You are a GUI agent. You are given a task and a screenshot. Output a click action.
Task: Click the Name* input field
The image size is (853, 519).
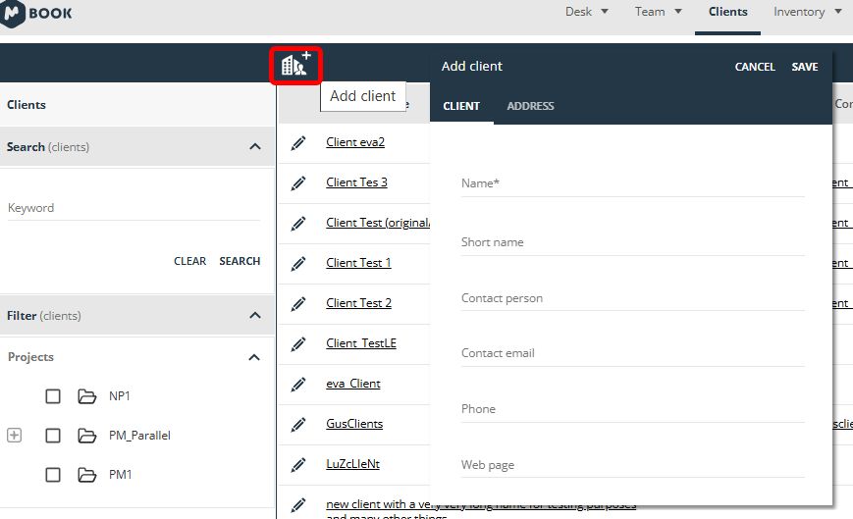click(x=633, y=183)
